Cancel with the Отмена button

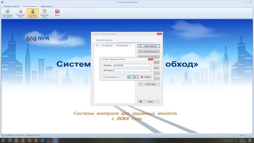click(x=146, y=77)
